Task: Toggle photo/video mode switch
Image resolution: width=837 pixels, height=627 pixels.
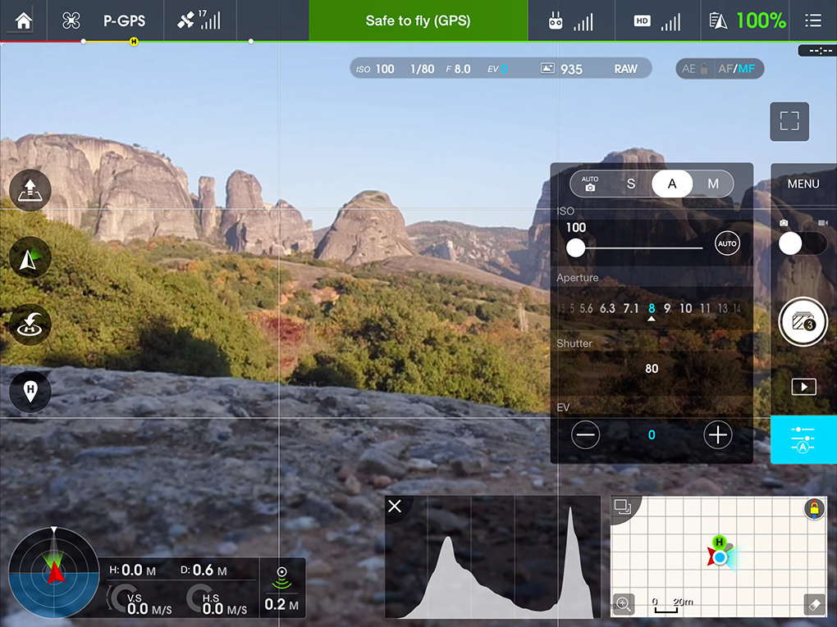Action: tap(803, 243)
